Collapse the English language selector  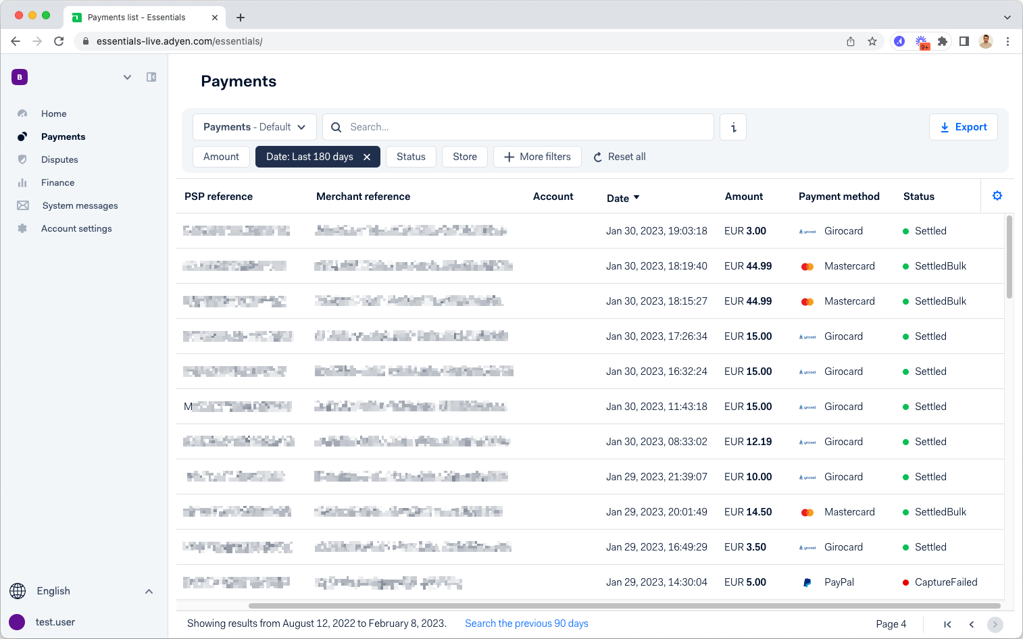pyautogui.click(x=149, y=591)
